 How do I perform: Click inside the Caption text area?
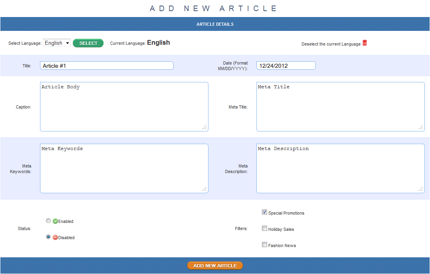[124, 107]
